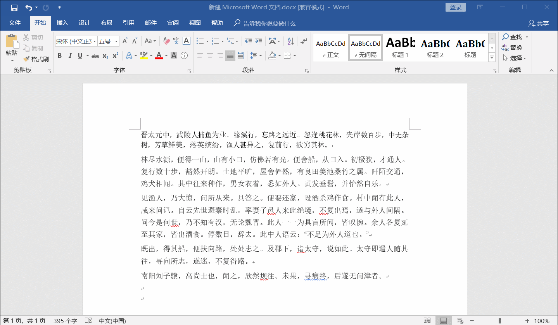Click the Save icon in title bar
The image size is (558, 325).
click(x=14, y=7)
